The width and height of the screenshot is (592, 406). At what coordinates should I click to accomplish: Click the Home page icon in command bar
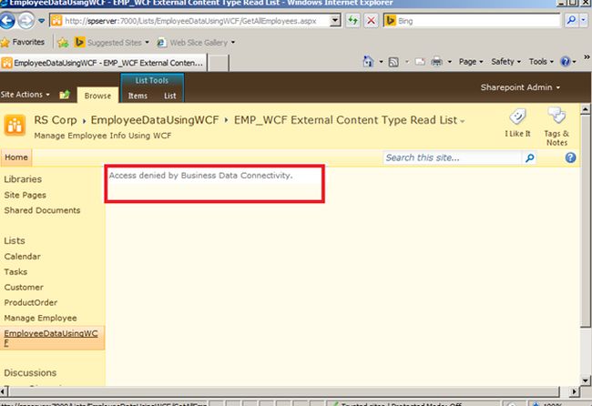coord(368,62)
